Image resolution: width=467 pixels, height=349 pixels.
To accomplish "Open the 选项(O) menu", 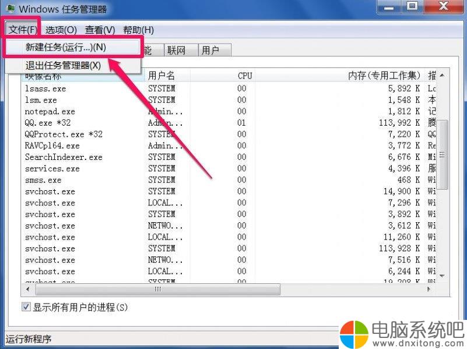I will pyautogui.click(x=61, y=30).
